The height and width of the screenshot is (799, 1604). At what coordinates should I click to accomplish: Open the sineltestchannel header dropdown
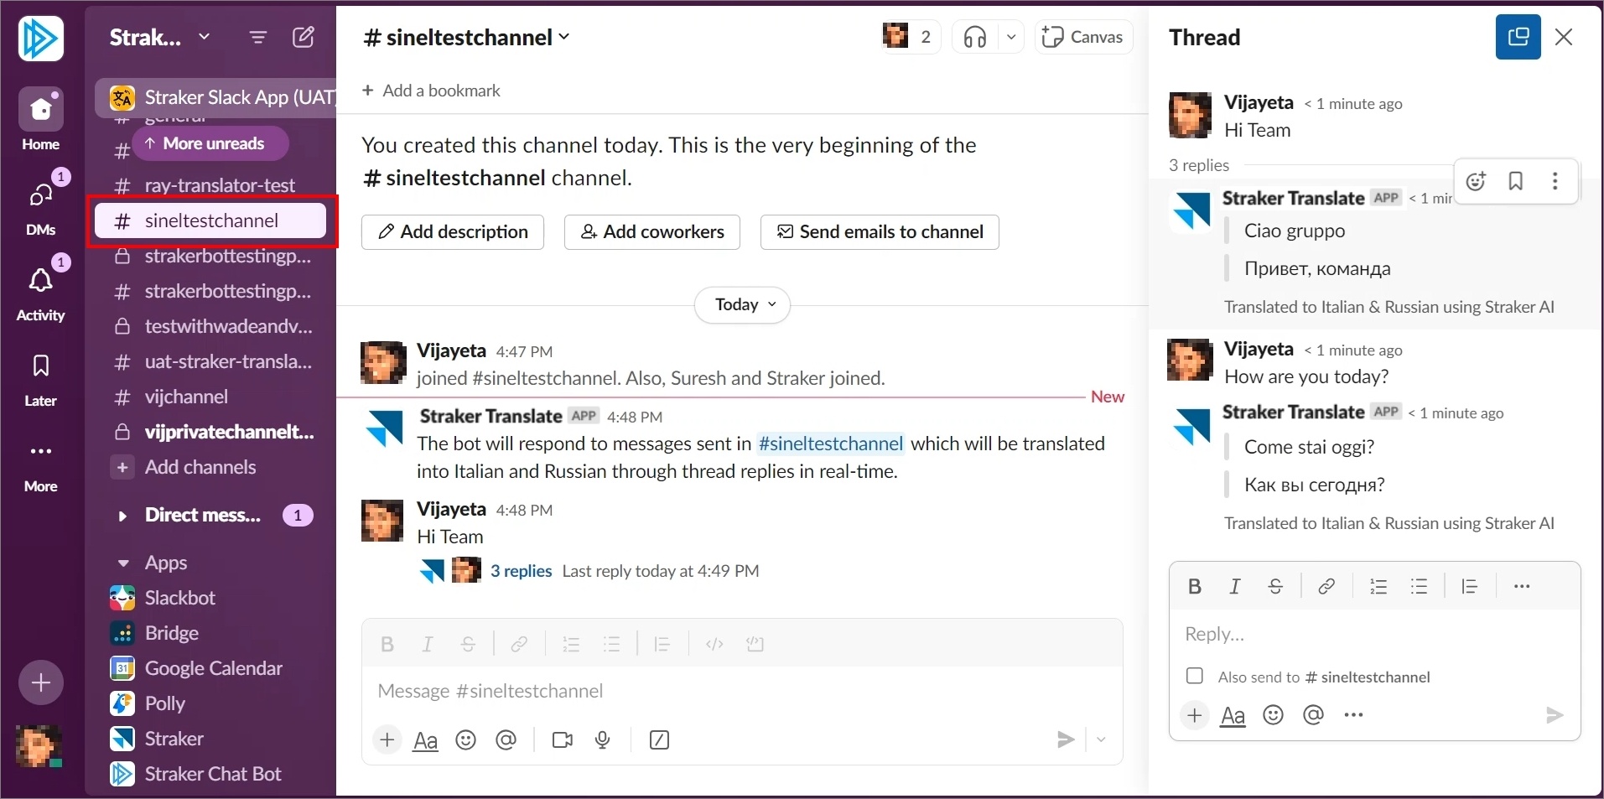click(467, 37)
